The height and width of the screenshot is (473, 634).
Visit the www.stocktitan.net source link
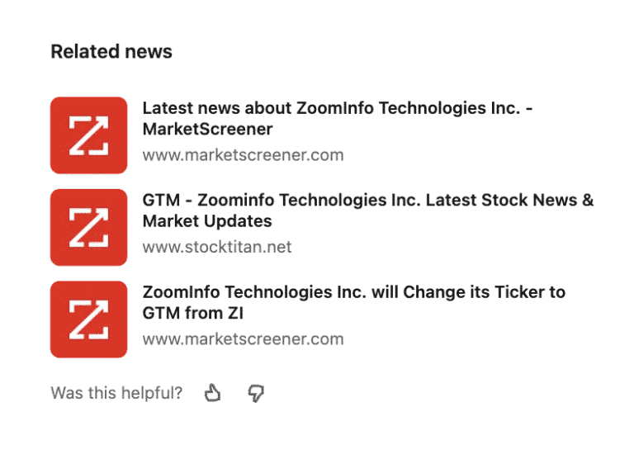point(217,247)
